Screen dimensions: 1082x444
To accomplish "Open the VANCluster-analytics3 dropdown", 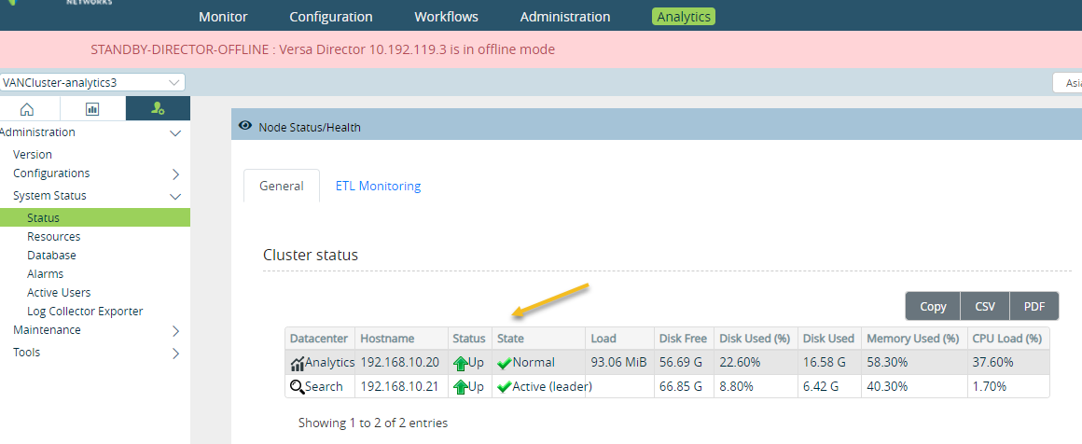I will pyautogui.click(x=92, y=82).
